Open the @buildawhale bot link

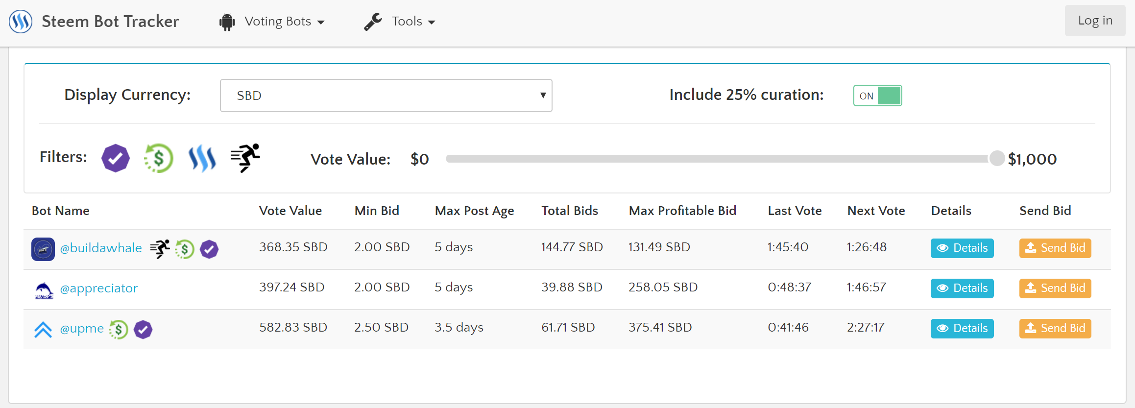click(101, 248)
